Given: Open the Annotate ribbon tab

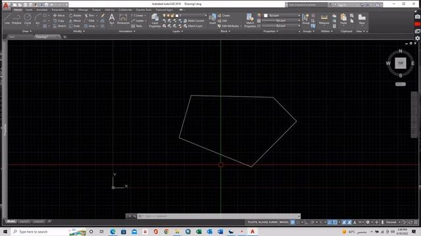Looking at the screenshot, I should click(x=42, y=10).
